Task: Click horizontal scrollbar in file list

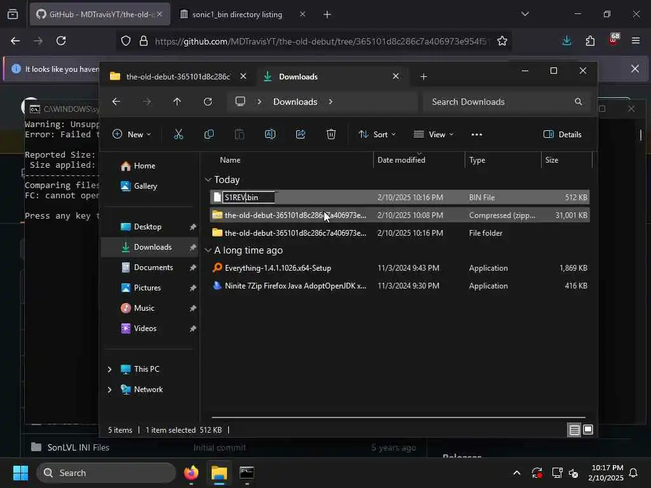Action: coord(398,417)
